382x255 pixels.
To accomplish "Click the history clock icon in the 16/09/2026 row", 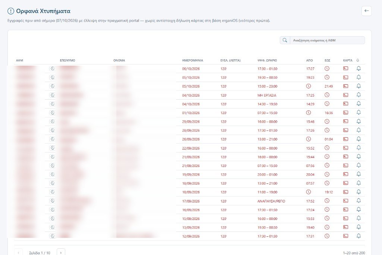I will 52,210.
